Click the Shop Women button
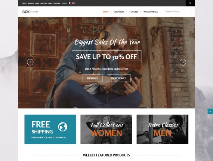This screenshot has height=161, width=213. 118,78
